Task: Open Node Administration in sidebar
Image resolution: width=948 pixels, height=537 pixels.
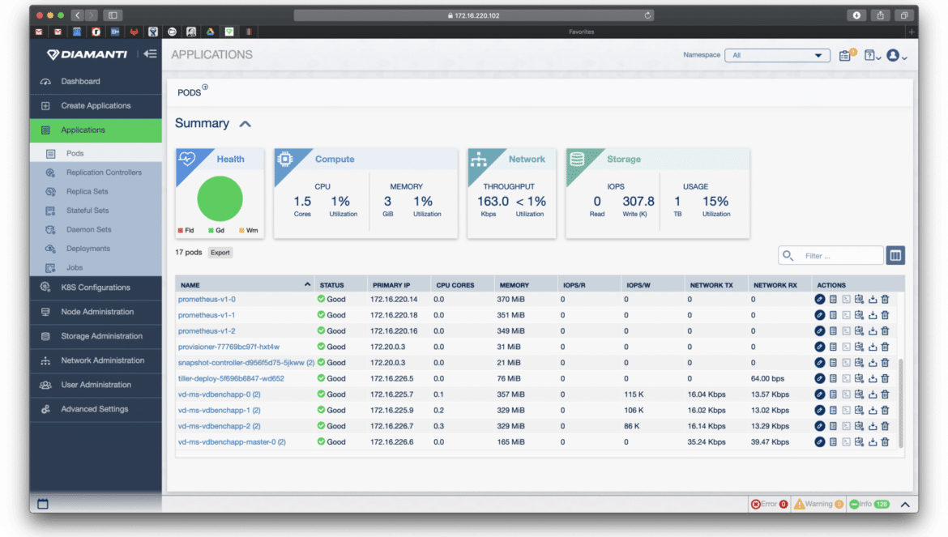Action: pyautogui.click(x=96, y=312)
